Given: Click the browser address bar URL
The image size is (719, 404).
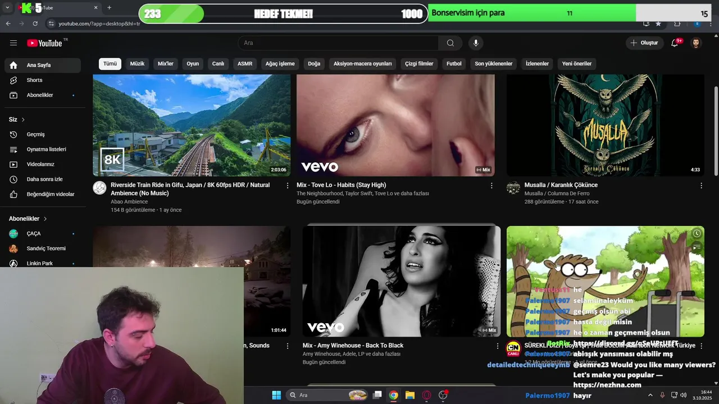Looking at the screenshot, I should point(99,24).
